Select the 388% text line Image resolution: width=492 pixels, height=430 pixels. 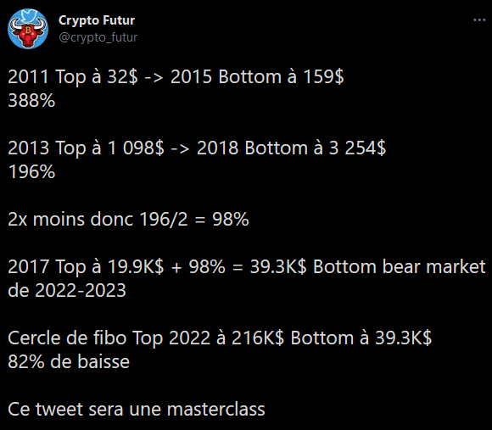click(x=31, y=101)
